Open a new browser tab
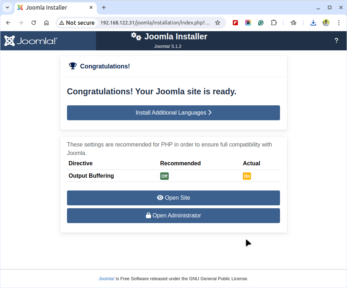 coord(104,7)
